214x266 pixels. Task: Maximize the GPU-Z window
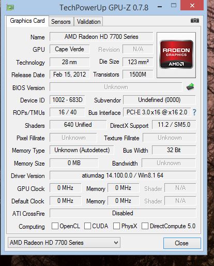click(174, 5)
